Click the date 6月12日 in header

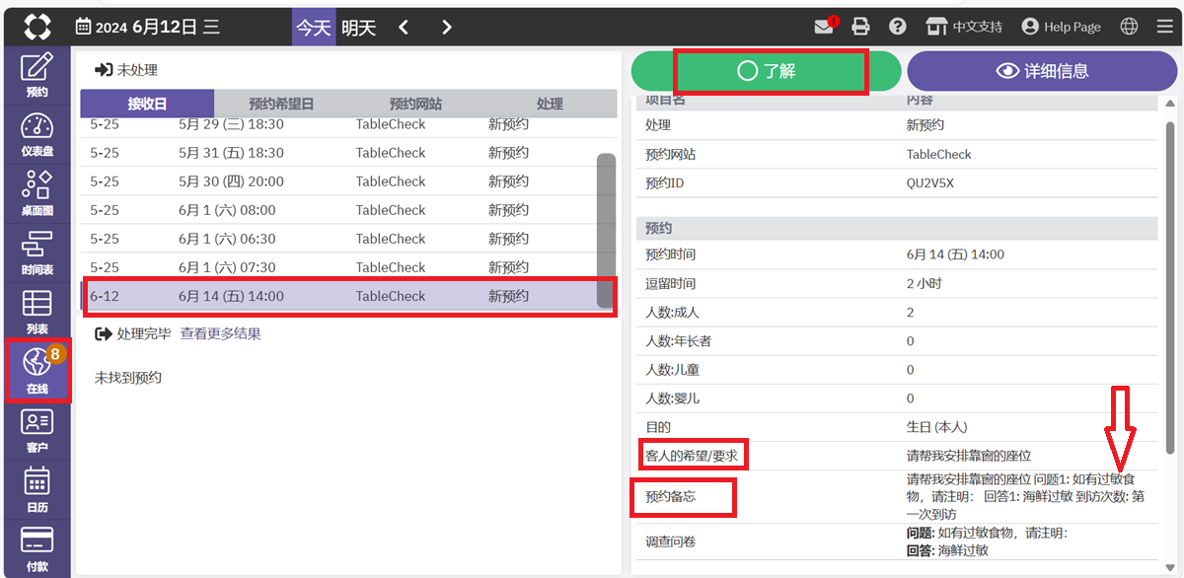164,27
